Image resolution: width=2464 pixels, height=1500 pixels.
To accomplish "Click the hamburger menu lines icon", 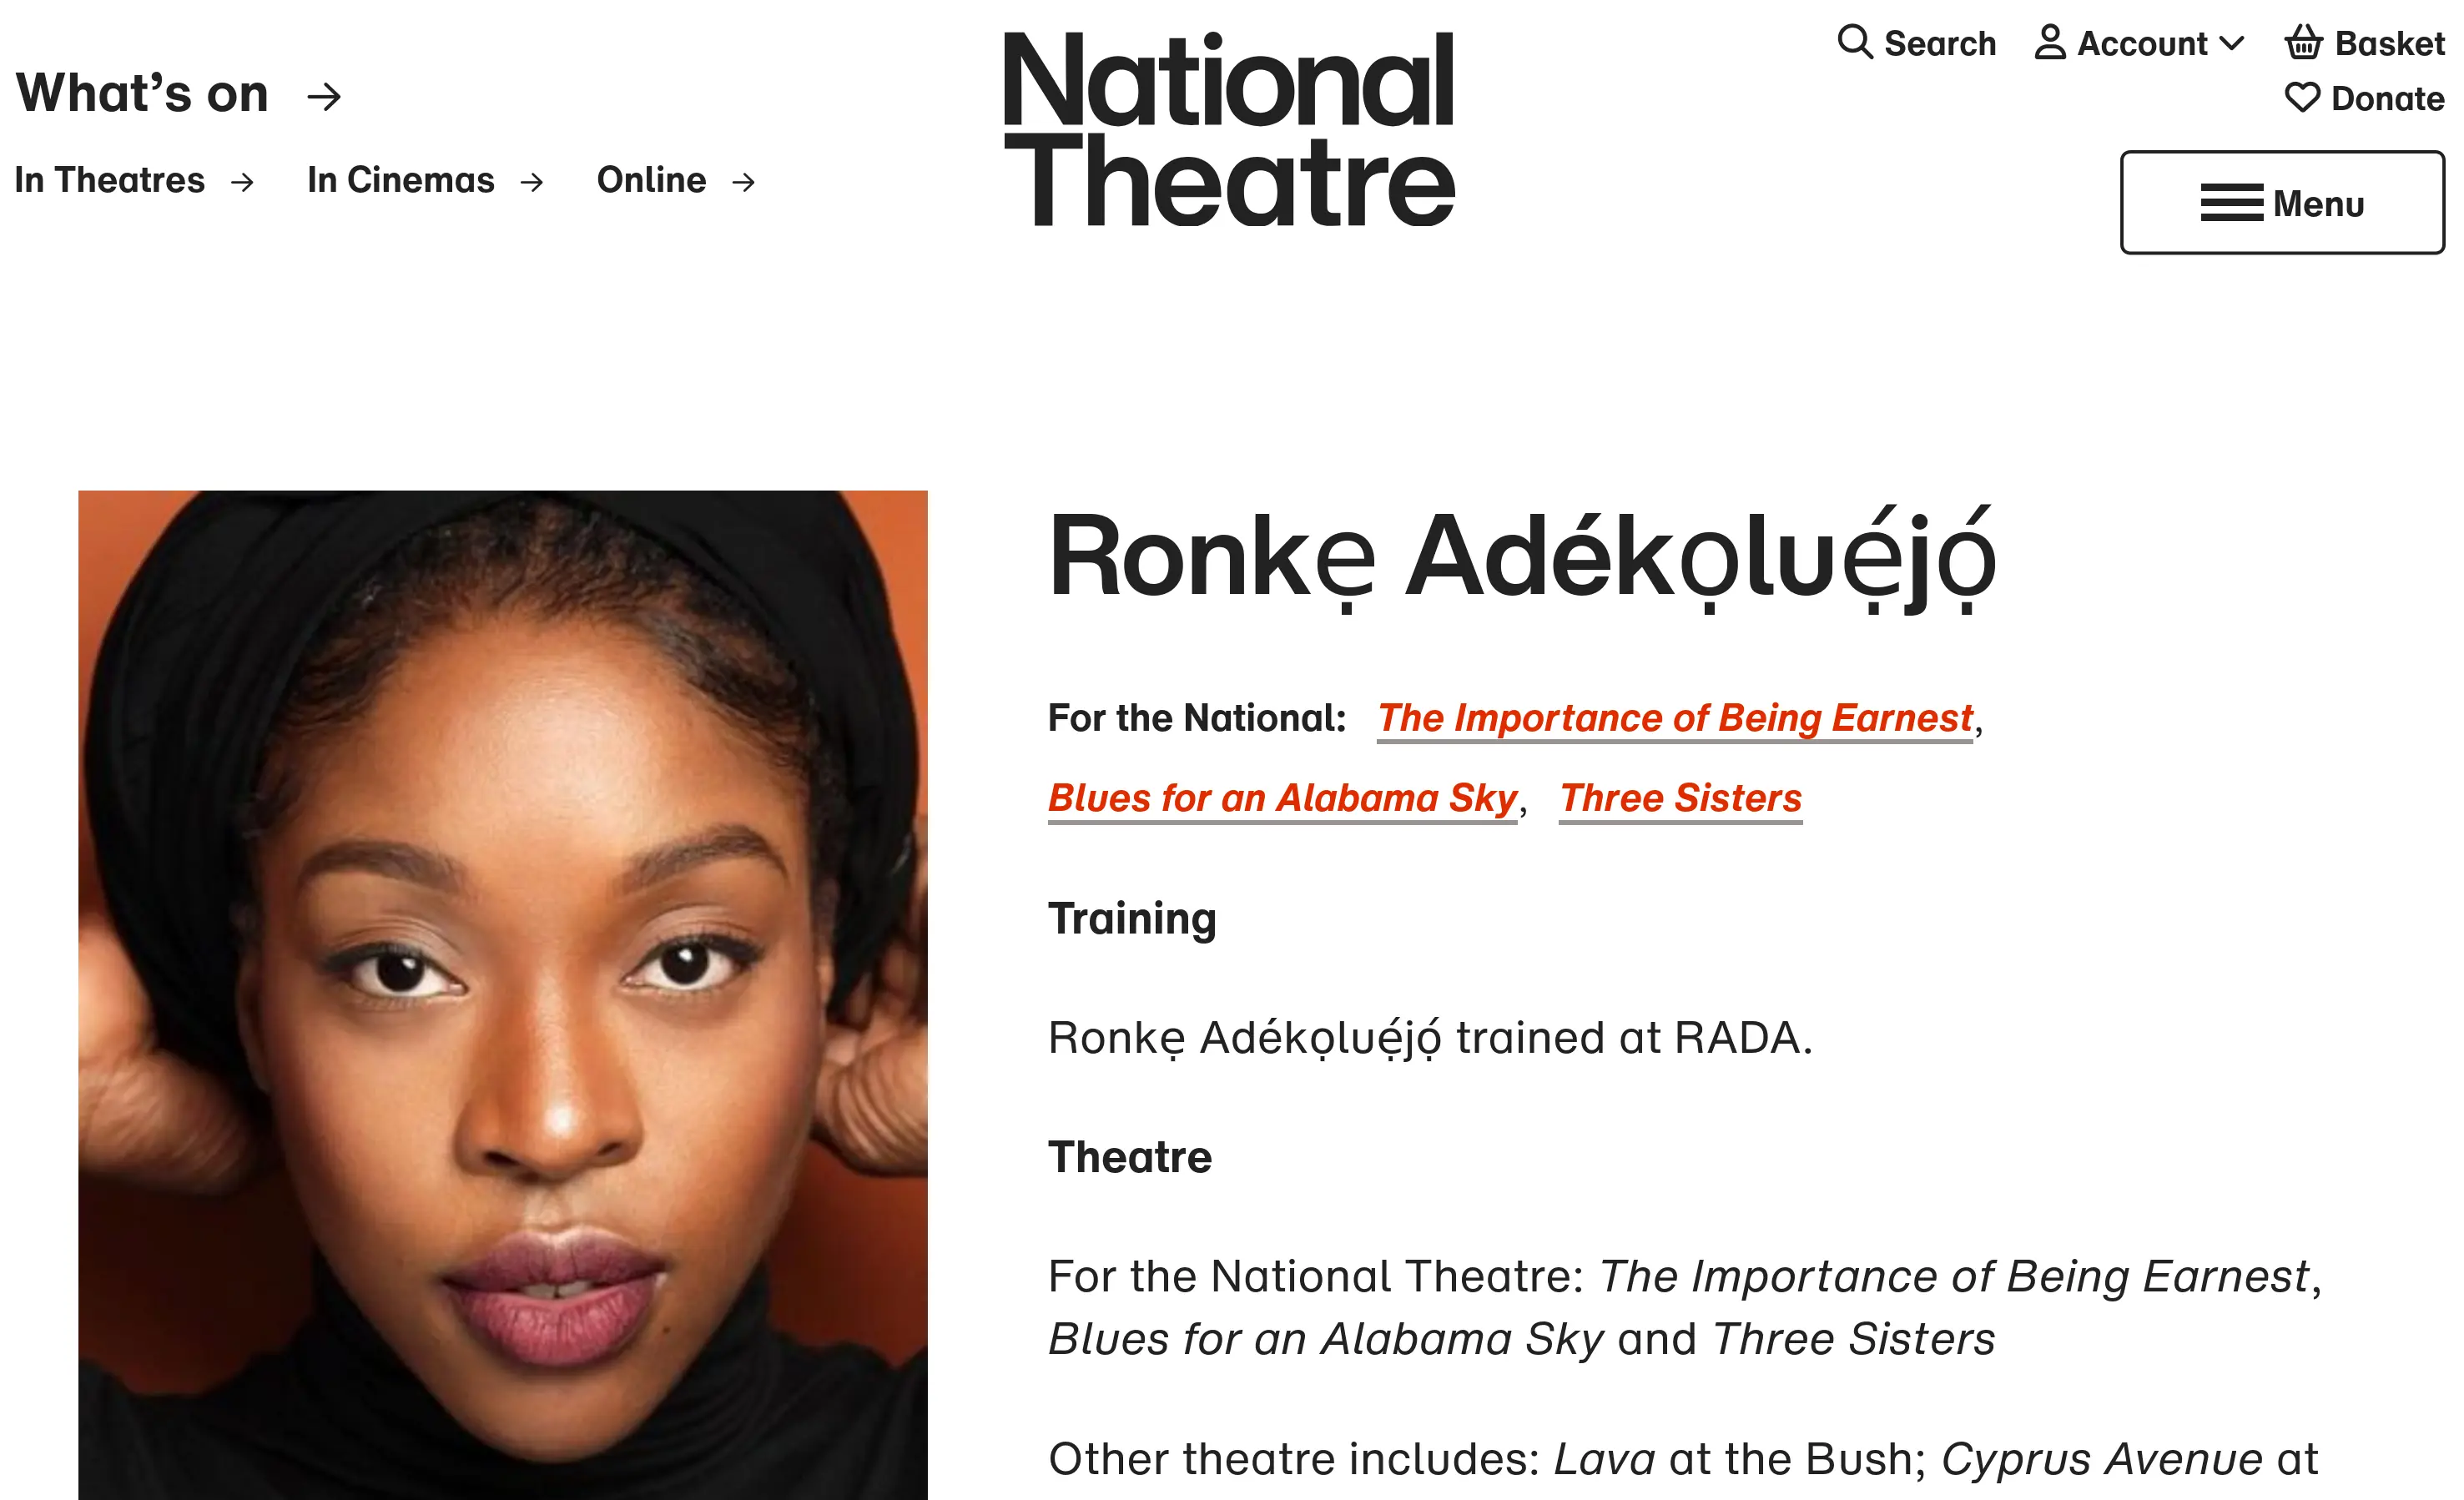I will coord(2231,203).
